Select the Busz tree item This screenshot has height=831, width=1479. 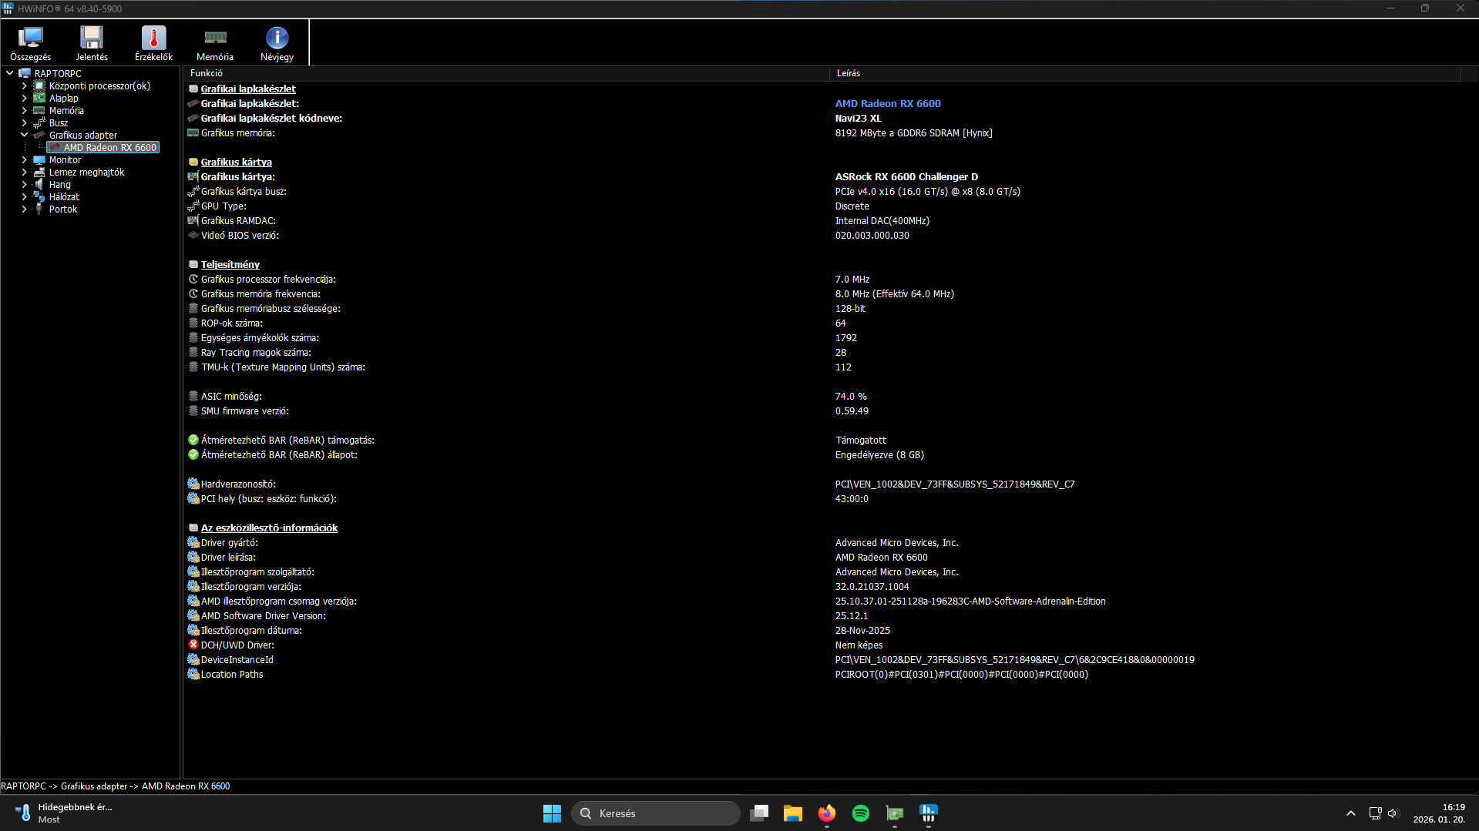(x=59, y=123)
